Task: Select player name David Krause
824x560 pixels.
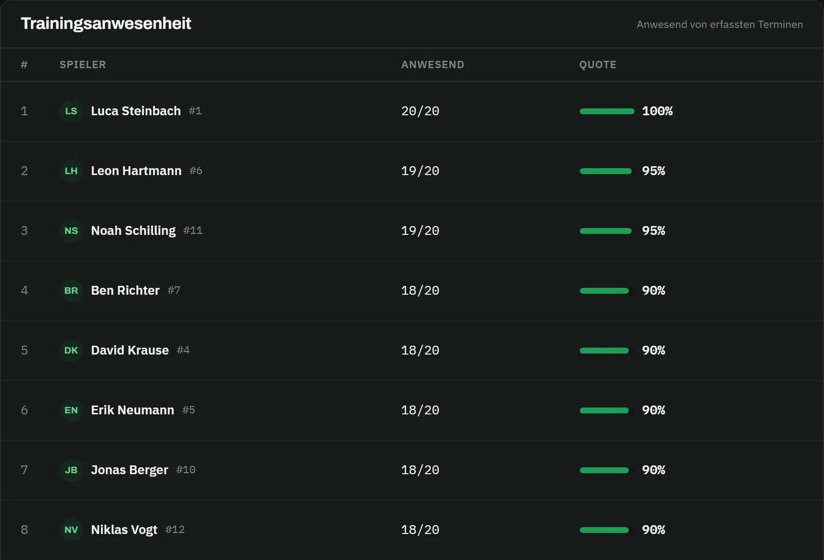Action: [x=130, y=351]
